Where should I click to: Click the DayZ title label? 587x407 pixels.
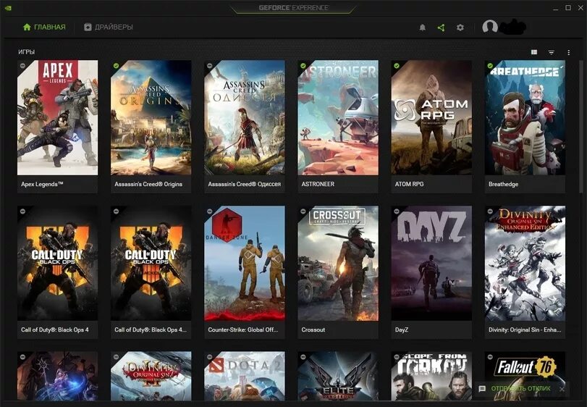401,330
